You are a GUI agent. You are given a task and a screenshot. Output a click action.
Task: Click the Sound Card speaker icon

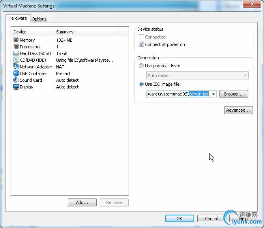coord(16,80)
